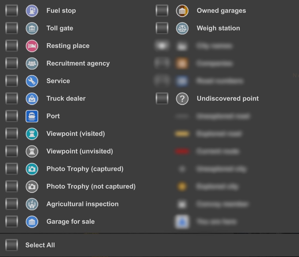
Task: Click the Port ferry icon
Action: pos(32,116)
